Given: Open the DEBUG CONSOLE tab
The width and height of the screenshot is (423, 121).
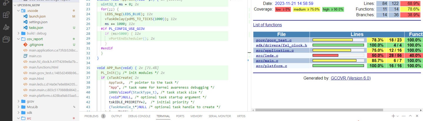Looking at the screenshot, I should tap(139, 116).
